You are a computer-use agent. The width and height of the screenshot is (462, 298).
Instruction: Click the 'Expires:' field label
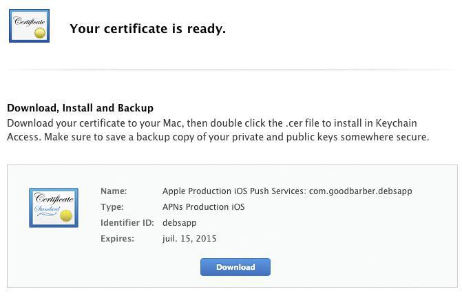pyautogui.click(x=117, y=239)
